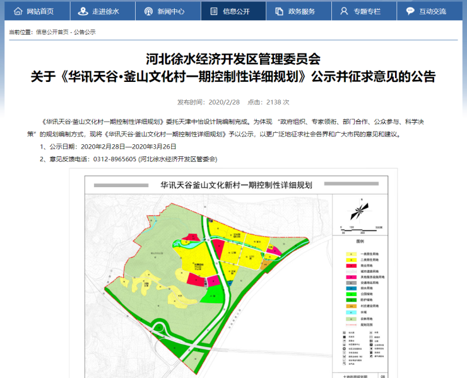The width and height of the screenshot is (467, 378).
Task: Click the 点击：2138 次 view count
Action: pyautogui.click(x=268, y=102)
